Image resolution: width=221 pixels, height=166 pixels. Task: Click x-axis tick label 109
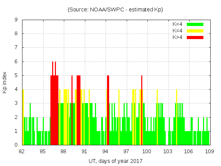(209, 151)
